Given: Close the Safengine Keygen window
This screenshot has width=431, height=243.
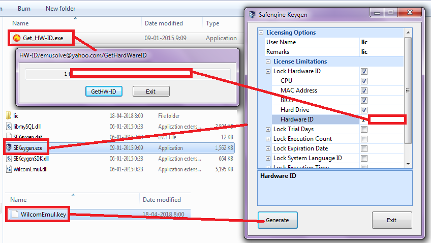Looking at the screenshot, I should [410, 12].
